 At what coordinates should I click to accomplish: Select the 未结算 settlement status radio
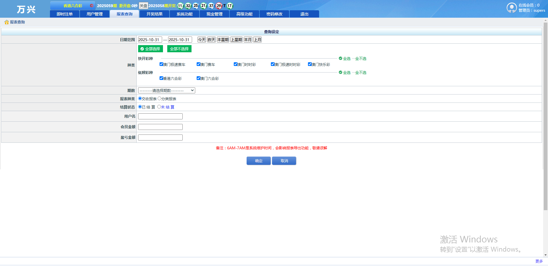[x=159, y=107]
